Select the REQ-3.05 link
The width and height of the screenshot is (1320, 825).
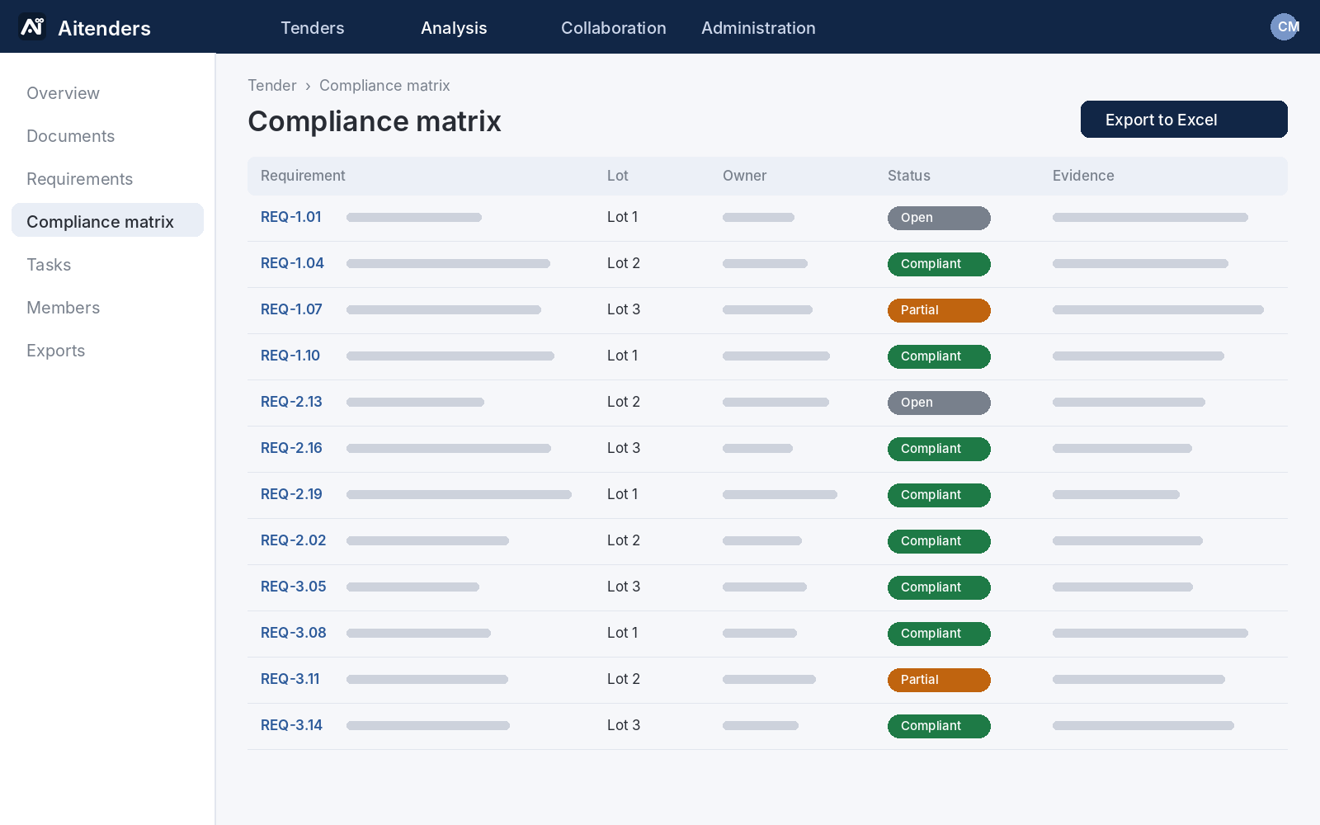tap(294, 587)
